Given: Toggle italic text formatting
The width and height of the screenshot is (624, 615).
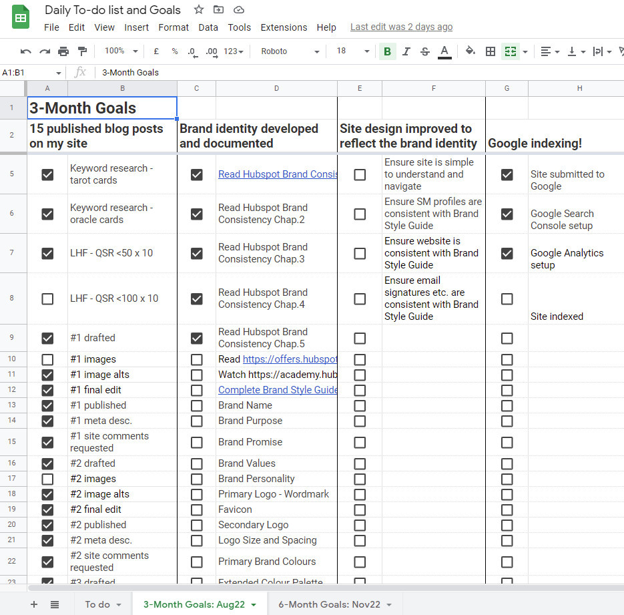Looking at the screenshot, I should [x=406, y=51].
